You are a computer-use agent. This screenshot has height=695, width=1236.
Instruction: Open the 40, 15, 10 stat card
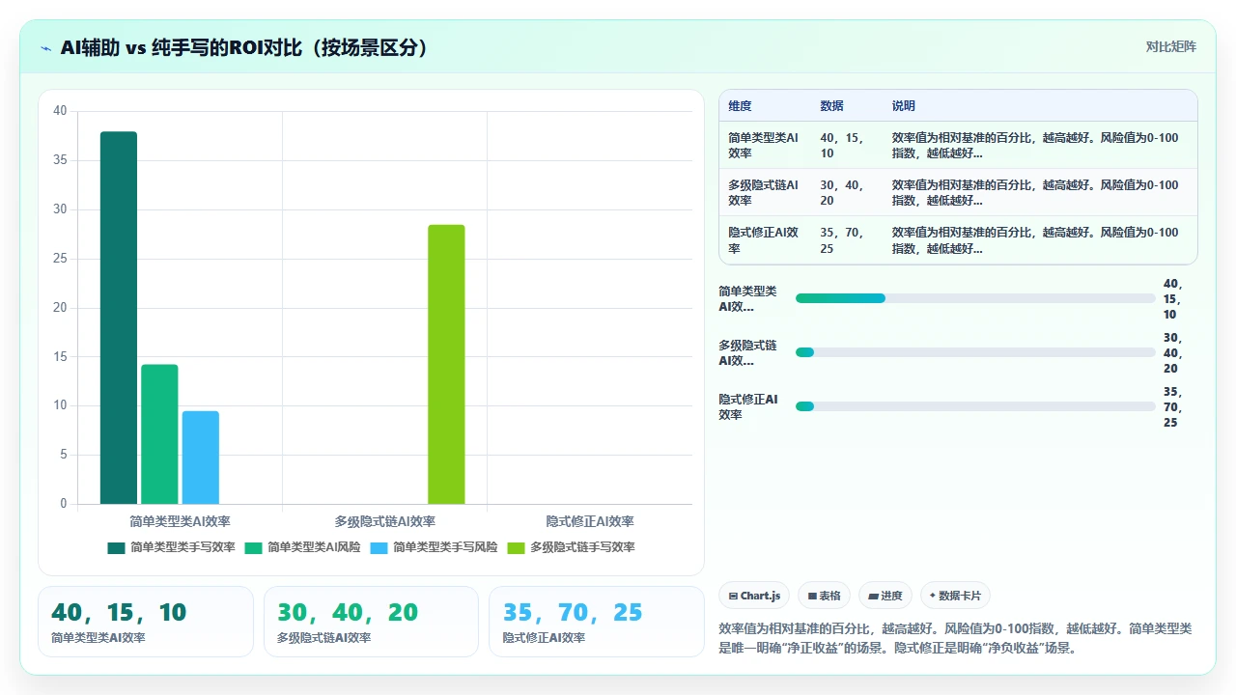click(146, 622)
